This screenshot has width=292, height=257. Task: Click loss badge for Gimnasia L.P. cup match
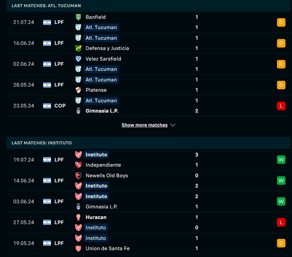pyautogui.click(x=281, y=106)
